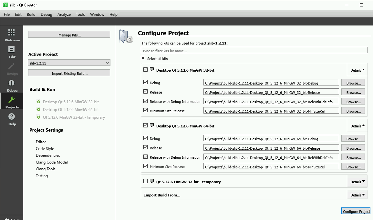Switch to Edit mode
This screenshot has height=220, width=373.
[12, 52]
